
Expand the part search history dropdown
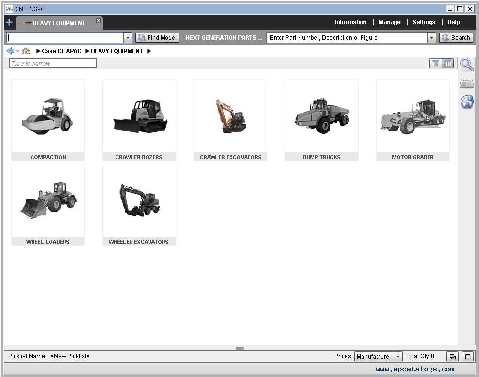tap(431, 37)
